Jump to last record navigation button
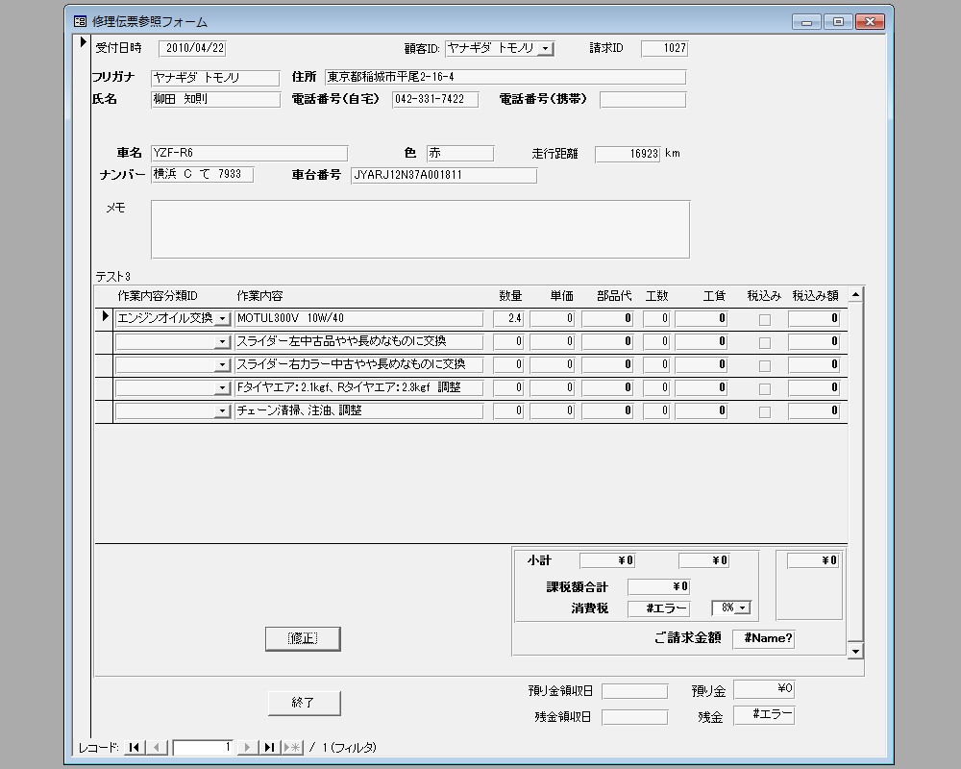961x769 pixels. (270, 747)
